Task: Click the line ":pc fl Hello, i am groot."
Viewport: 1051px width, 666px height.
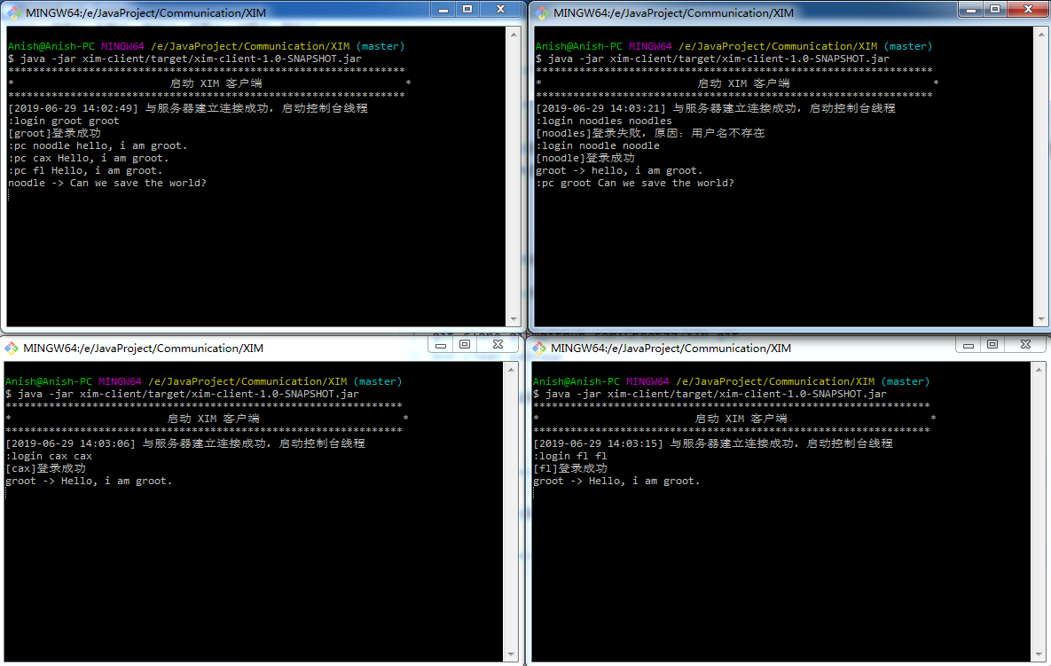Action: 85,170
